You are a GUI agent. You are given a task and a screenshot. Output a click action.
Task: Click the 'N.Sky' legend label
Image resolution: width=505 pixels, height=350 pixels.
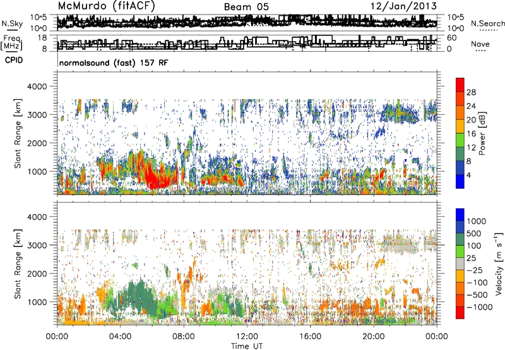(12, 23)
